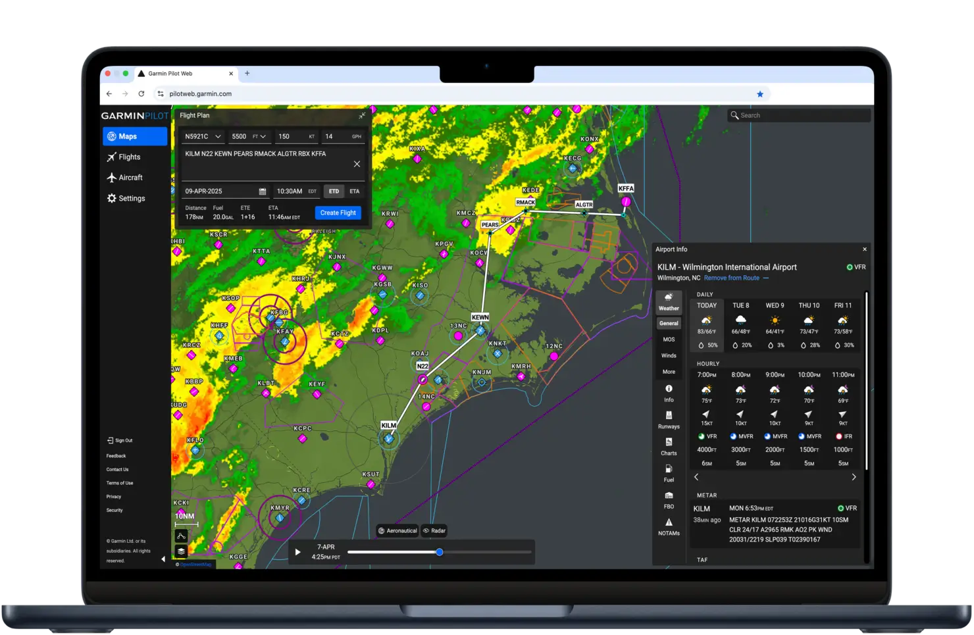Open the airport Info tab
Screen dimensions: 974x635
pyautogui.click(x=669, y=394)
